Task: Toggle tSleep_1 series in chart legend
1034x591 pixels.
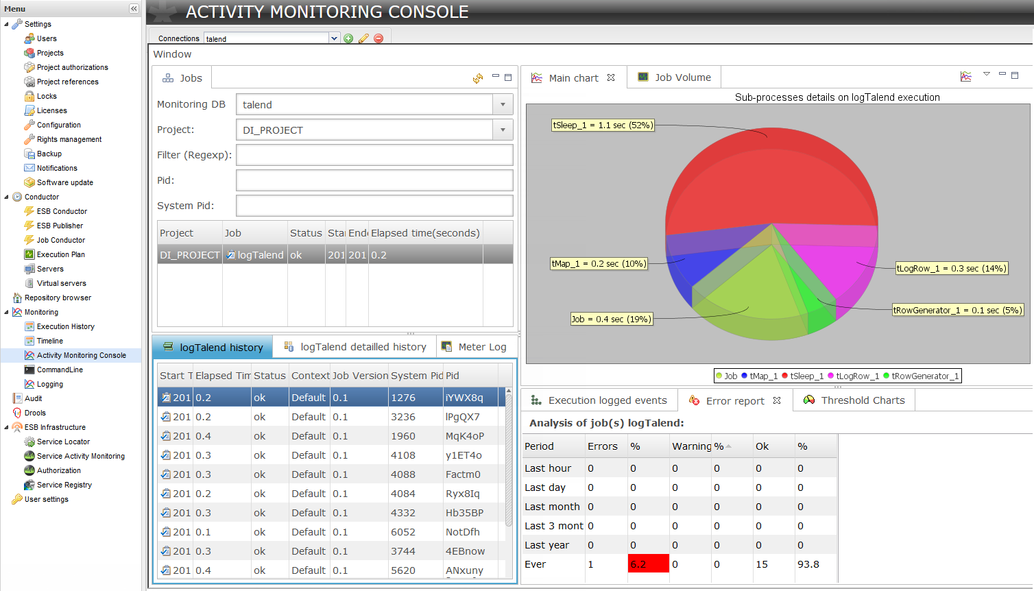Action: [802, 376]
